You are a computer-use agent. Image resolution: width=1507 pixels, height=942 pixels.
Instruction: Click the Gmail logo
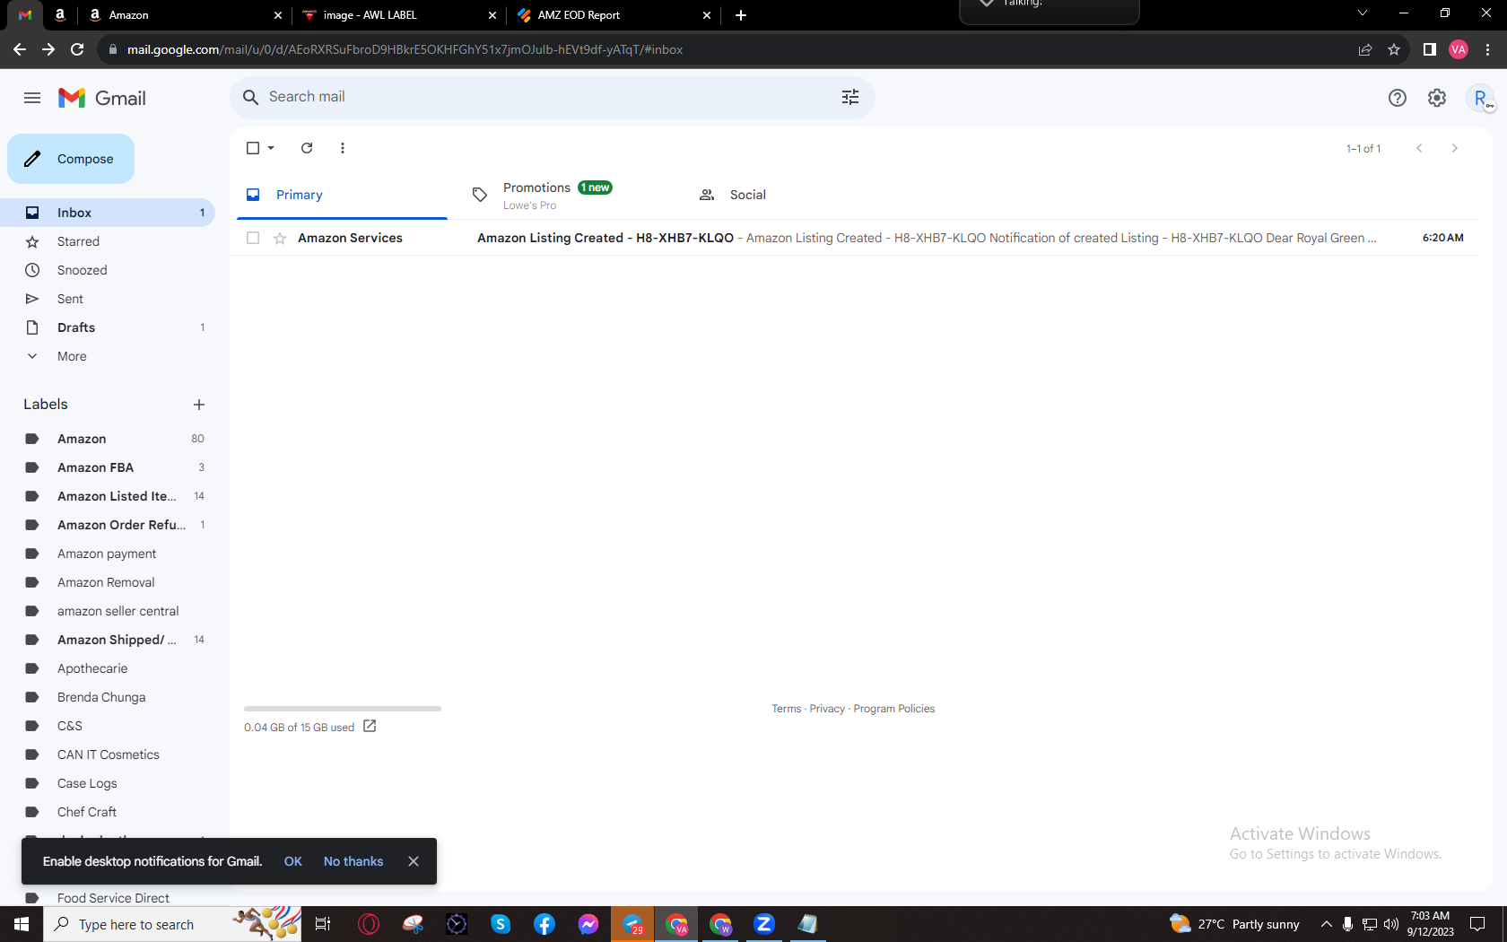pos(102,98)
